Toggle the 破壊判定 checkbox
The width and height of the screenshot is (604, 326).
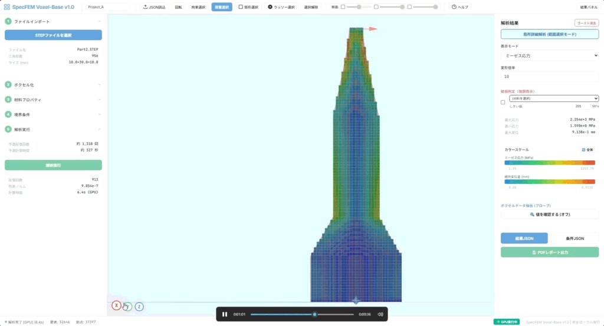503,103
